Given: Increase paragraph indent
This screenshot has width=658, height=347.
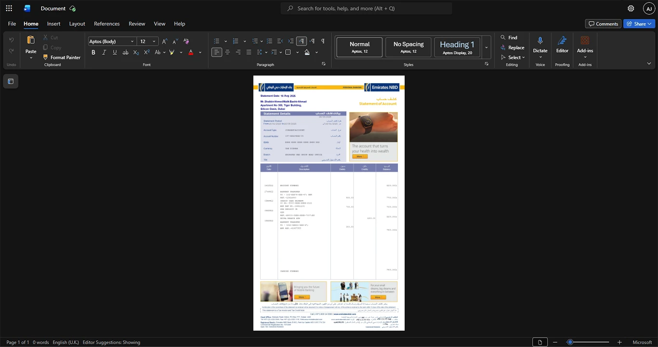Looking at the screenshot, I should pyautogui.click(x=290, y=41).
